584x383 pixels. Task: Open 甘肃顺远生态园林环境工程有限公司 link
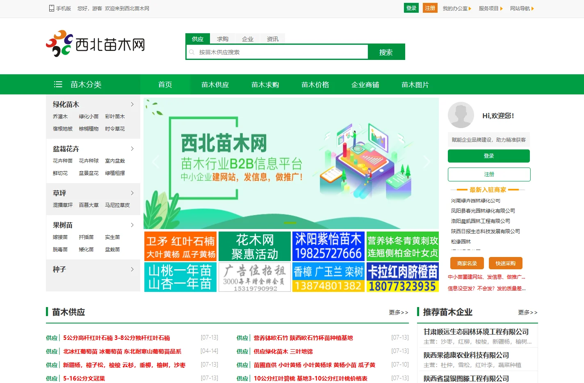pyautogui.click(x=476, y=332)
